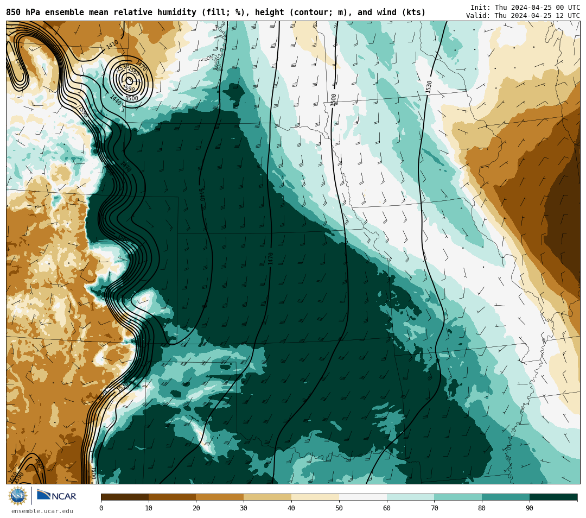Click the colorbar tick label '70'

pyautogui.click(x=434, y=508)
